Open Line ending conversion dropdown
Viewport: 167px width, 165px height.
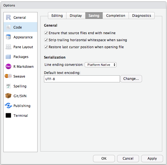pyautogui.click(x=101, y=65)
